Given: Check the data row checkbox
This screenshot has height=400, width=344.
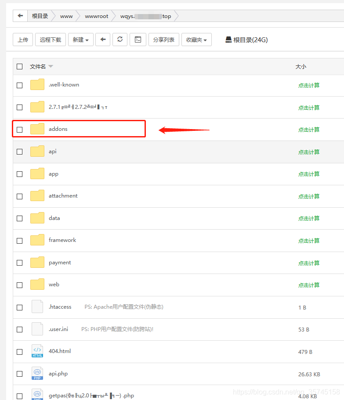Looking at the screenshot, I should (x=19, y=218).
